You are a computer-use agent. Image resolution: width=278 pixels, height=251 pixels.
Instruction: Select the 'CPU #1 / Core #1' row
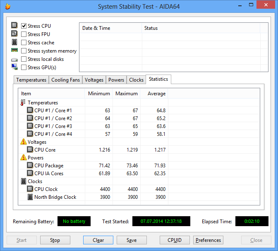pos(139,111)
